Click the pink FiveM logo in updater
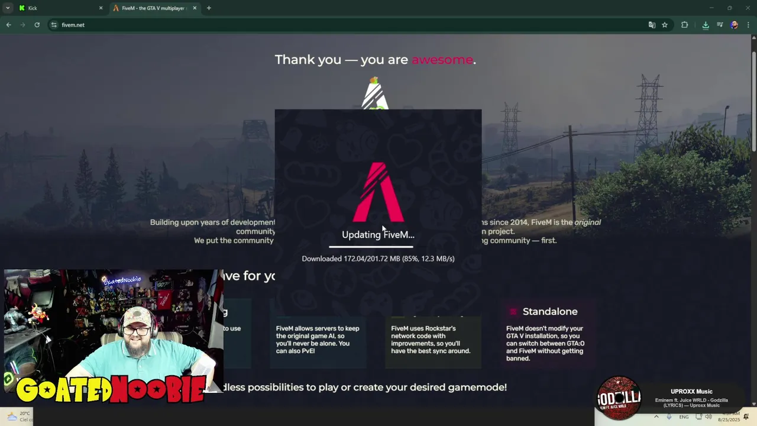Image resolution: width=757 pixels, height=426 pixels. point(378,192)
